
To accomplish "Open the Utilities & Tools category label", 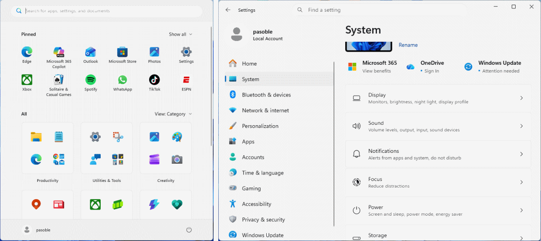I will (x=107, y=181).
